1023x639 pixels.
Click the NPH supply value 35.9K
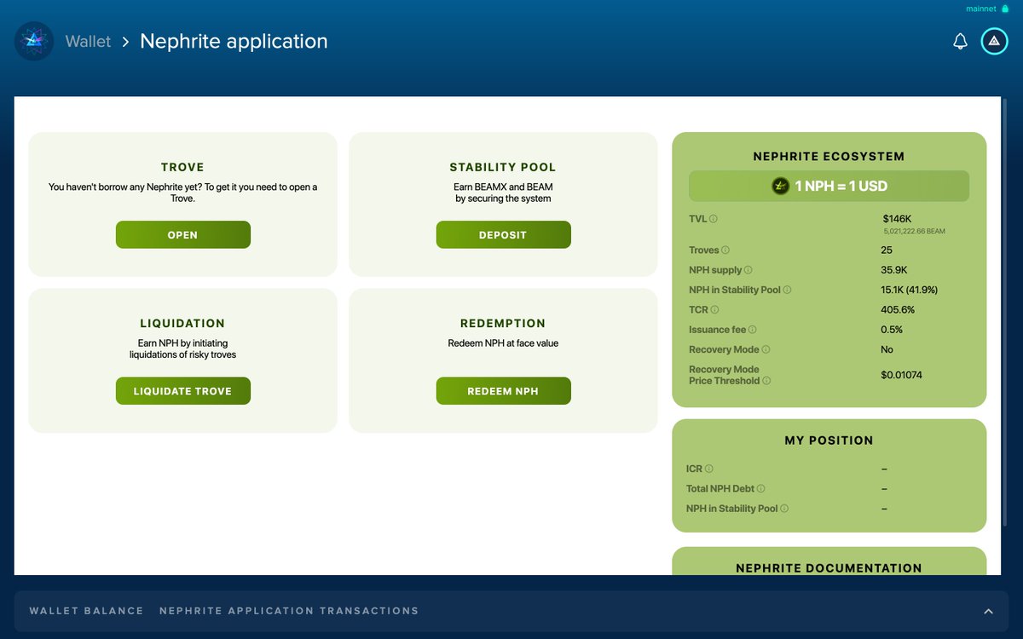893,270
